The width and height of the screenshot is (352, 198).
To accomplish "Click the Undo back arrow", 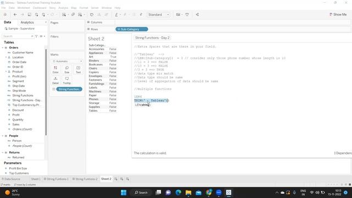I will [x=15, y=15].
